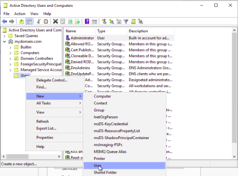Expand the Builtin container

(x=10, y=47)
